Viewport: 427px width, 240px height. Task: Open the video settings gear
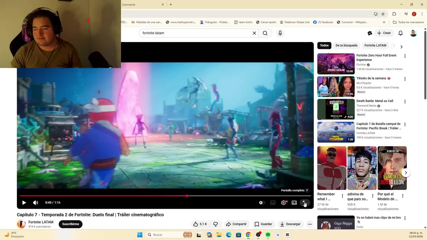click(x=284, y=203)
